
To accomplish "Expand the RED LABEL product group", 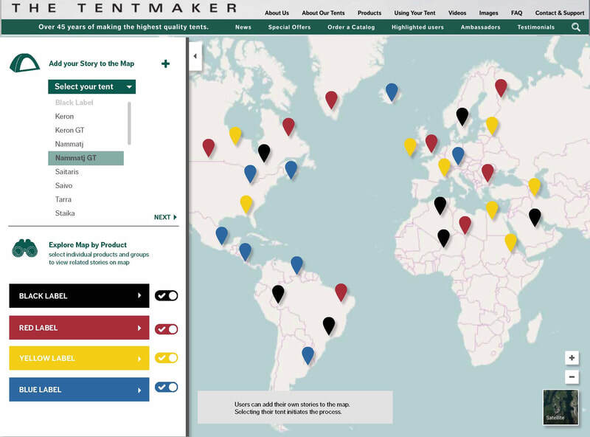I will 79,328.
